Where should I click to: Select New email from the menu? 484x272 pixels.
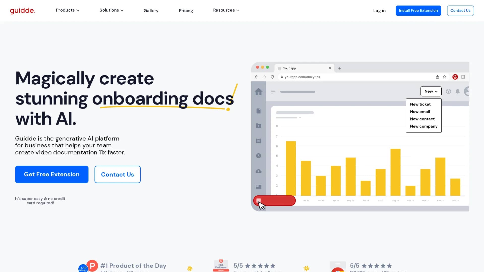pos(420,112)
